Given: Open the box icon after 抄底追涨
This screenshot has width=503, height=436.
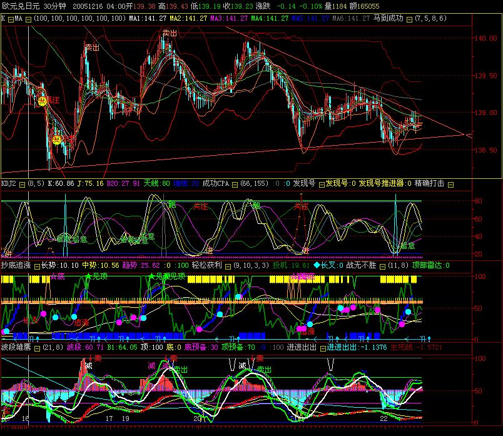Looking at the screenshot, I should (37, 266).
